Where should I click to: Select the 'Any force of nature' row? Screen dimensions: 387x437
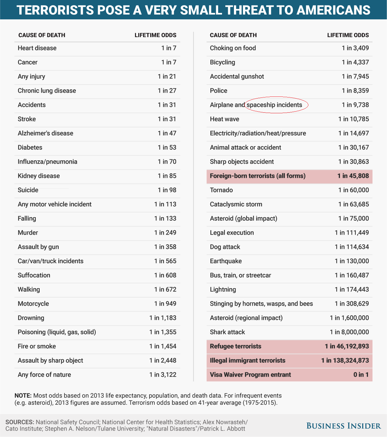(97, 375)
